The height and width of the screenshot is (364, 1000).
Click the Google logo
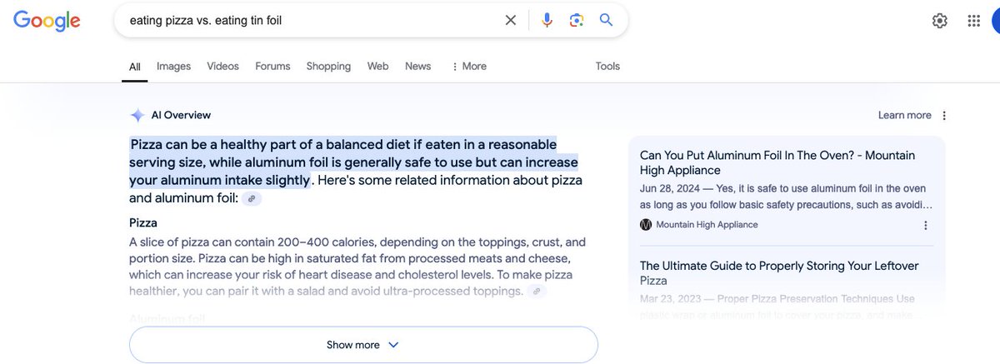[x=47, y=20]
